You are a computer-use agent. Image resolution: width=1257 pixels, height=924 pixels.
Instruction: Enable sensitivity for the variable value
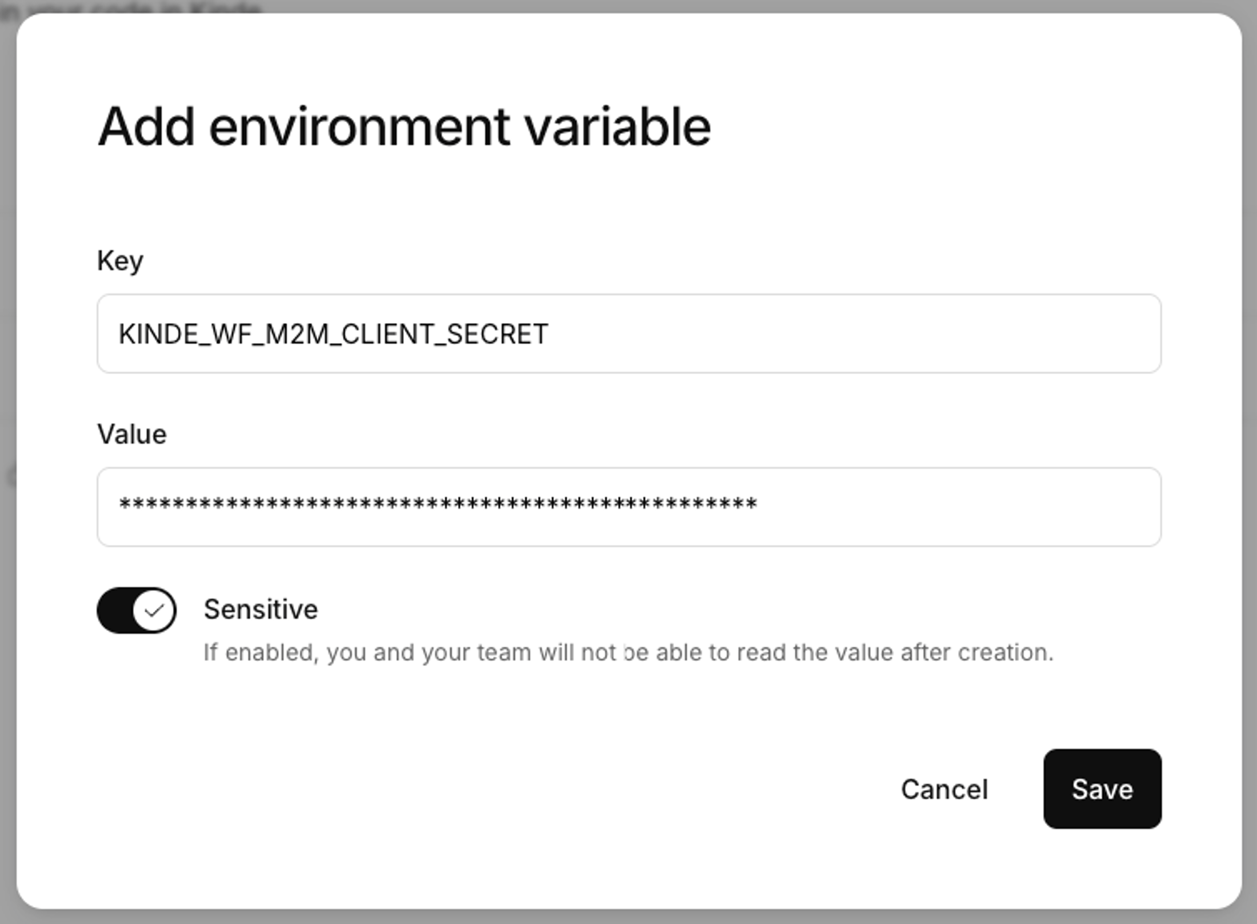(x=136, y=610)
